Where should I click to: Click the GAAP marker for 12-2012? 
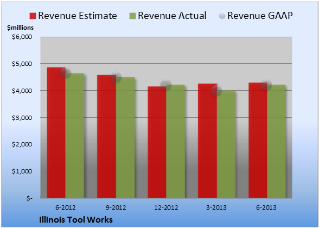pos(166,84)
